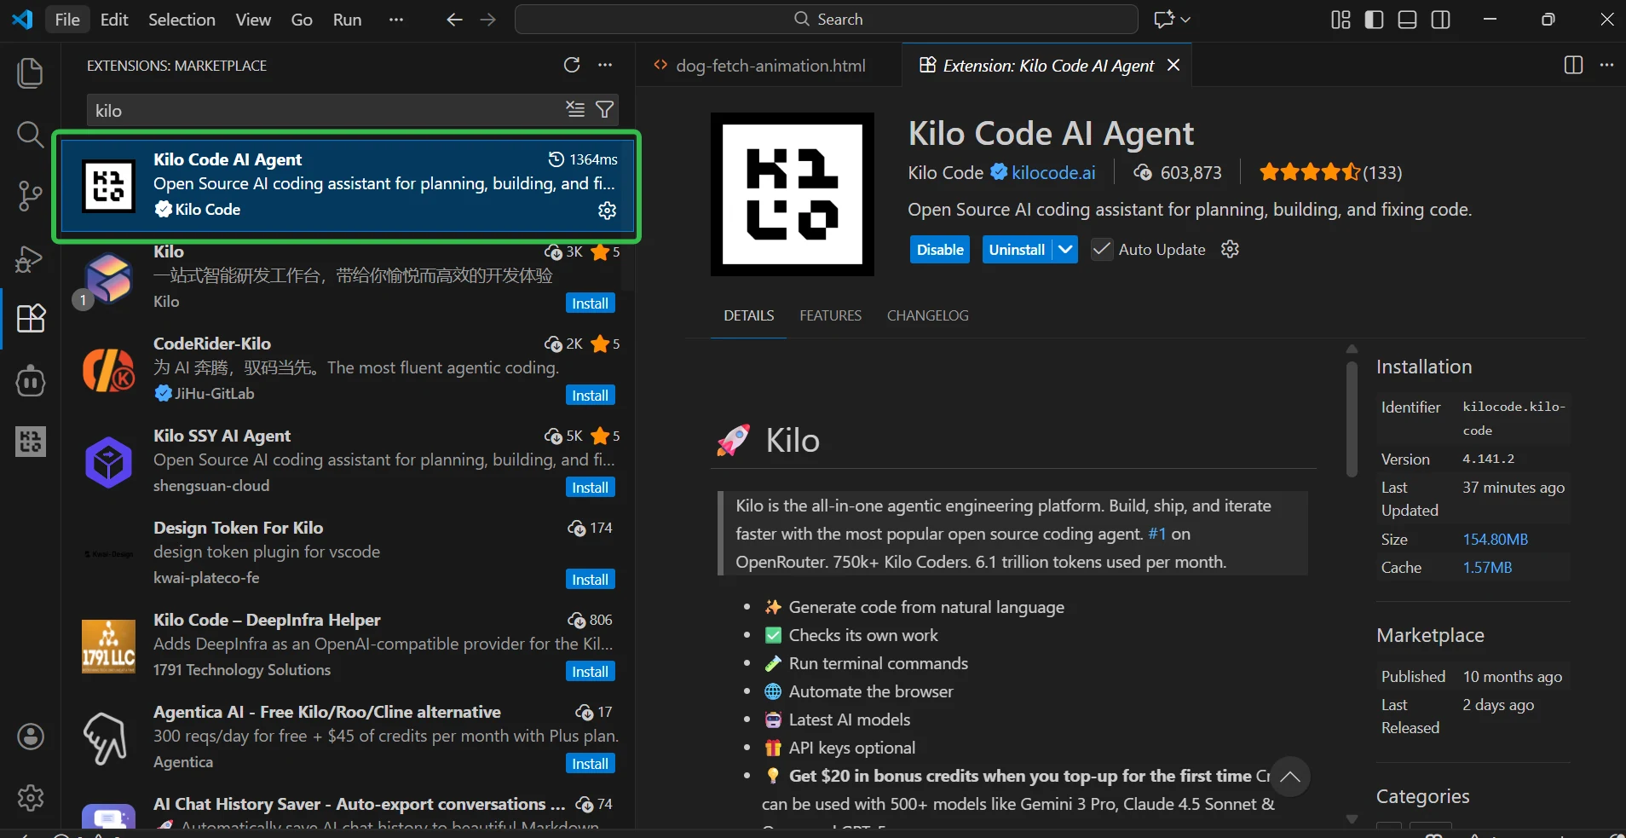The height and width of the screenshot is (838, 1626).
Task: Toggle the Auto Update checkbox
Action: coord(1101,249)
